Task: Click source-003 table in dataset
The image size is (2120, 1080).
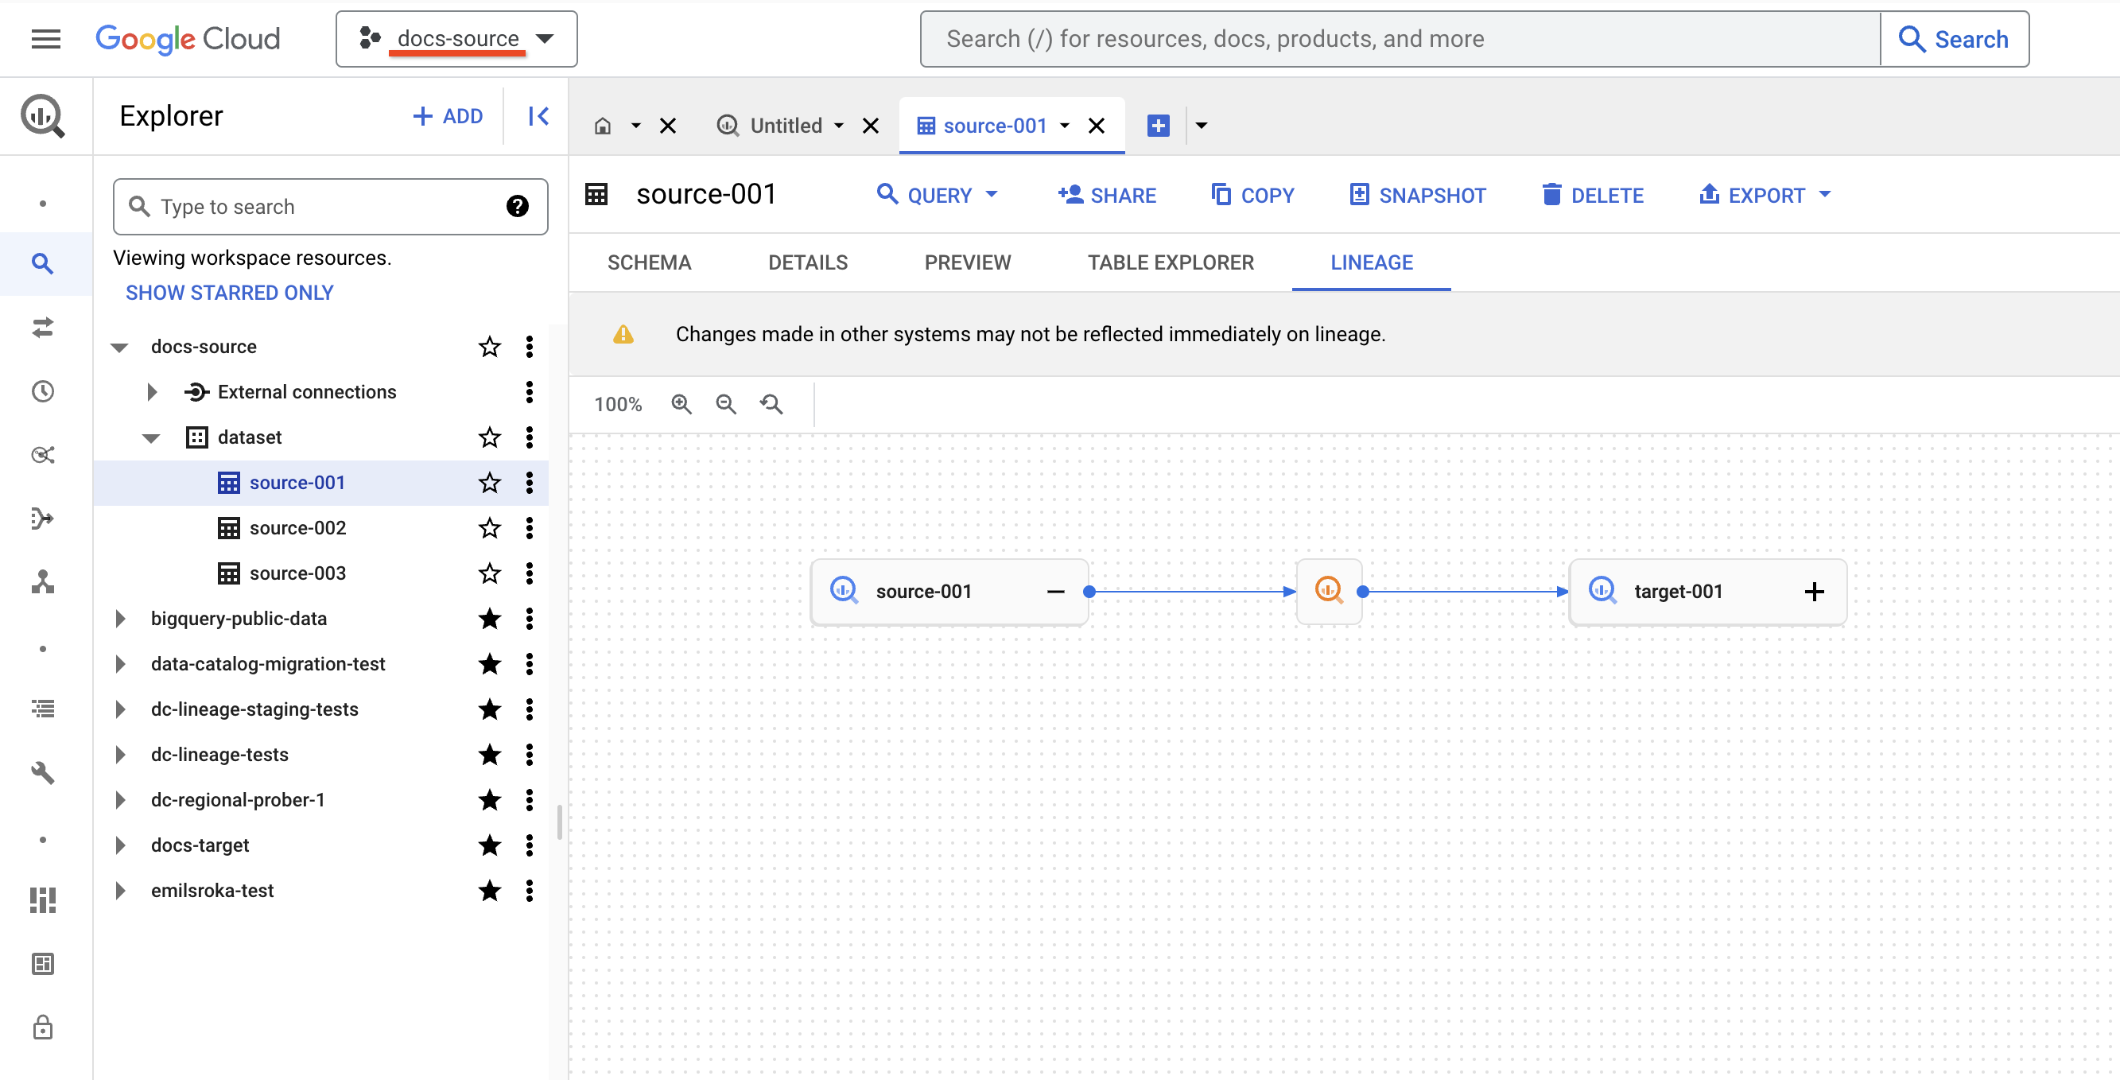Action: tap(299, 572)
